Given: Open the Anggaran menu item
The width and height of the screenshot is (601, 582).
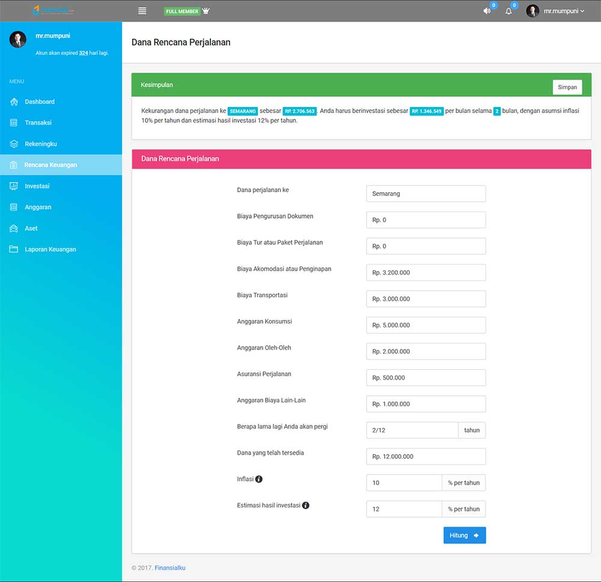Looking at the screenshot, I should pyautogui.click(x=38, y=207).
